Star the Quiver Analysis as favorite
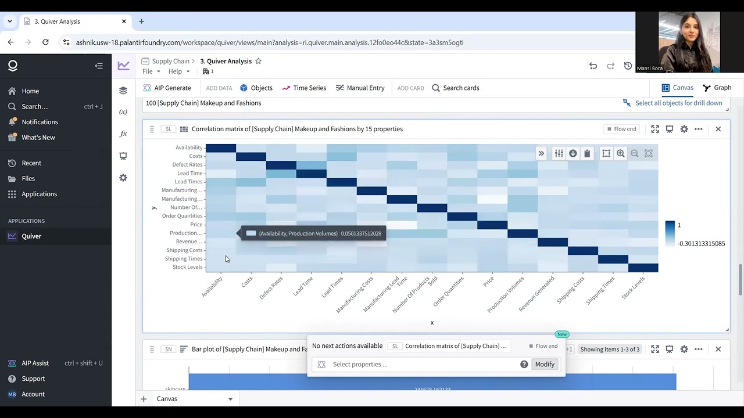Viewport: 744px width, 418px height. (259, 61)
